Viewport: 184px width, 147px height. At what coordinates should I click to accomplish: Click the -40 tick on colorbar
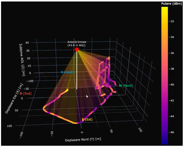pyautogui.click(x=171, y=85)
